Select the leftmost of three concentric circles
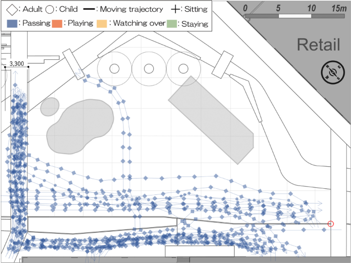Image resolution: width=351 pixels, height=263 pixels. point(114,68)
